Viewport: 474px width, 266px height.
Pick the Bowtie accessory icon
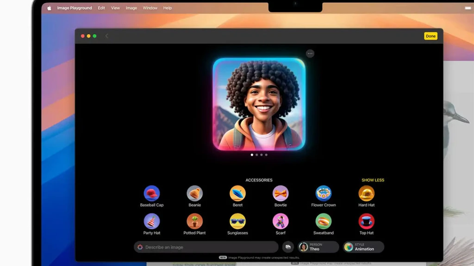point(281,193)
